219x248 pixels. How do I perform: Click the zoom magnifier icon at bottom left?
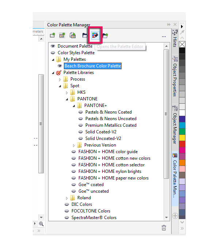pos(41,224)
